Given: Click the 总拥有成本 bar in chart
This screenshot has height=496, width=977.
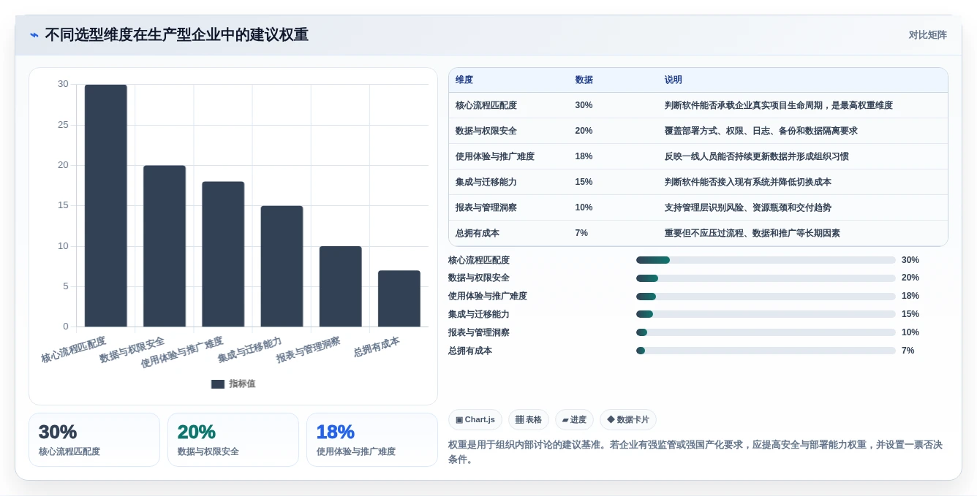Looking at the screenshot, I should click(x=399, y=299).
